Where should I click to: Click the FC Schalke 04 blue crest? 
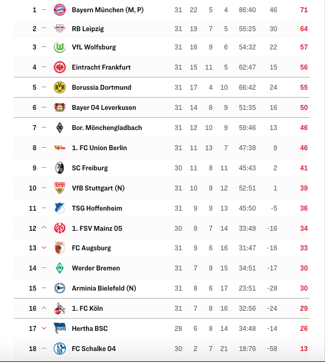click(x=60, y=349)
